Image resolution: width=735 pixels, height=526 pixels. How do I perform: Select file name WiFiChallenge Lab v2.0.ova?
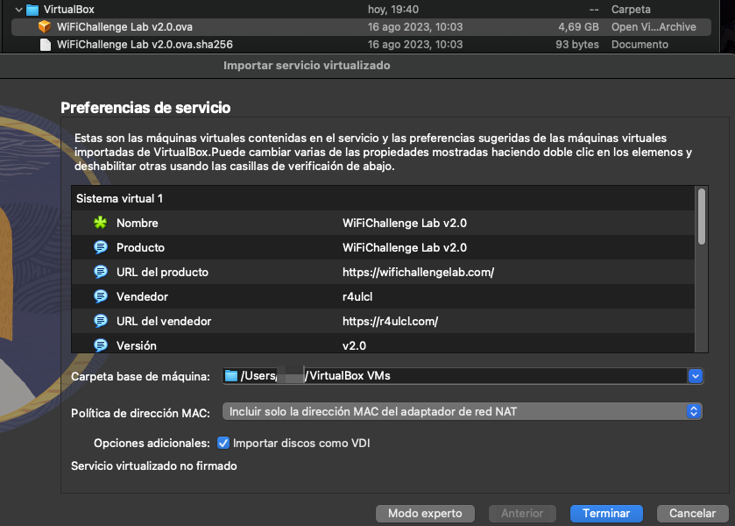tap(124, 27)
